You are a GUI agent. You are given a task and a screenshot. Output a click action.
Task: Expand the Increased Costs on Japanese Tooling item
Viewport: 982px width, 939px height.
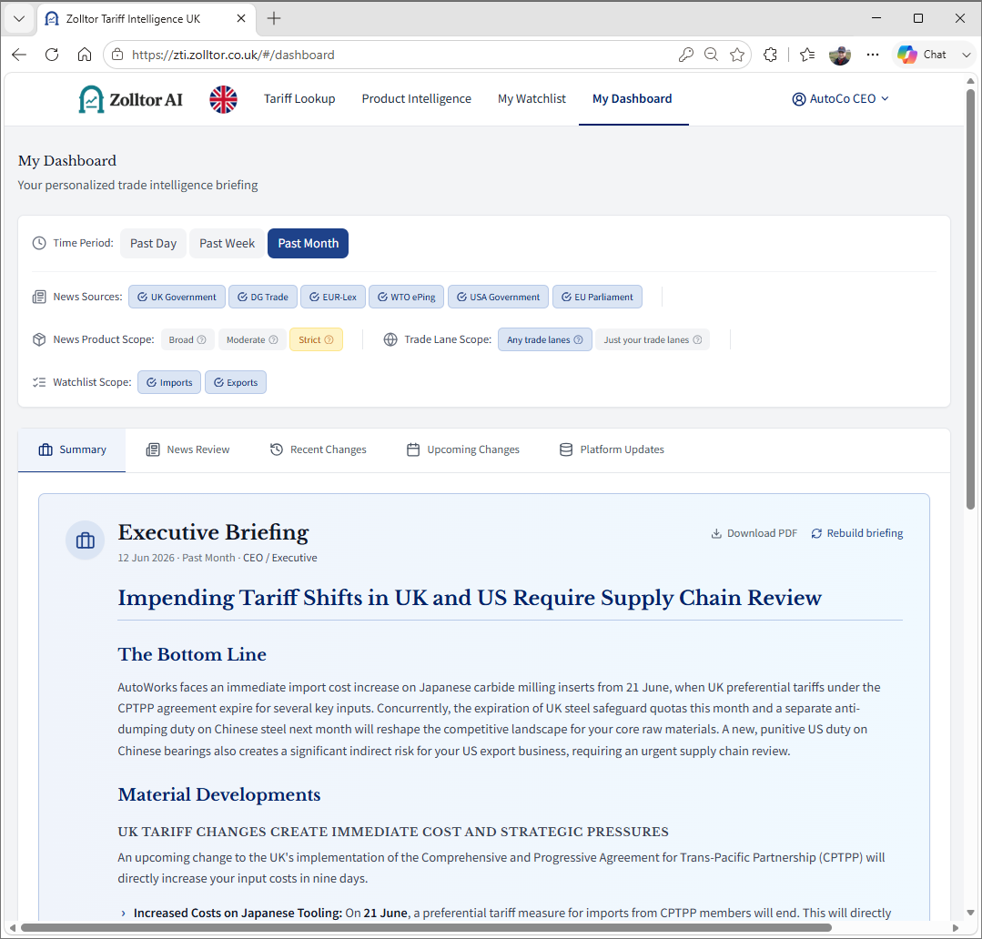[124, 914]
